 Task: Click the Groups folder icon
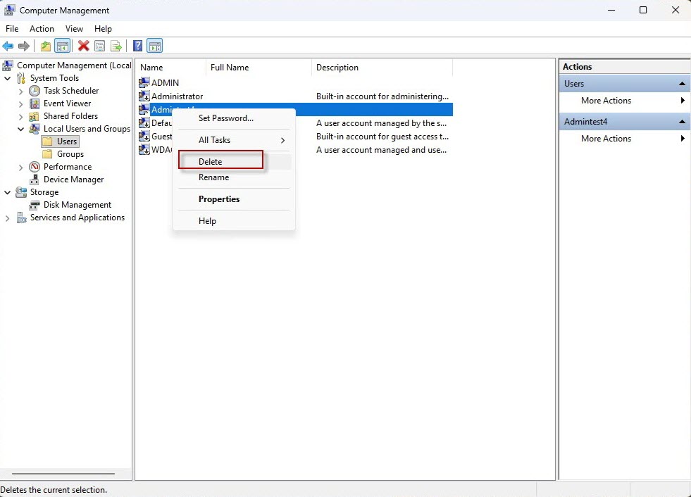[47, 154]
